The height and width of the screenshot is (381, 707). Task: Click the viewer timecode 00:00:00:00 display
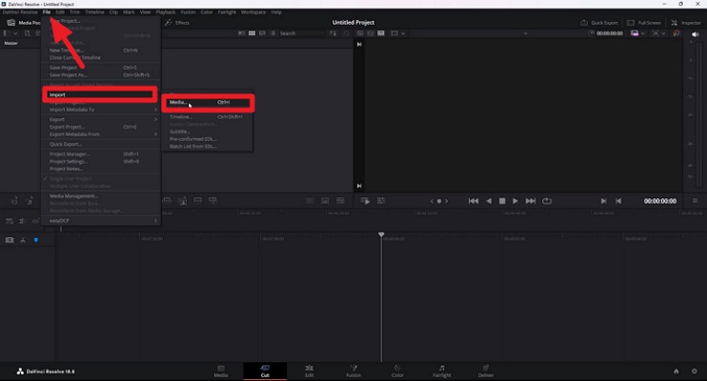[x=660, y=201]
